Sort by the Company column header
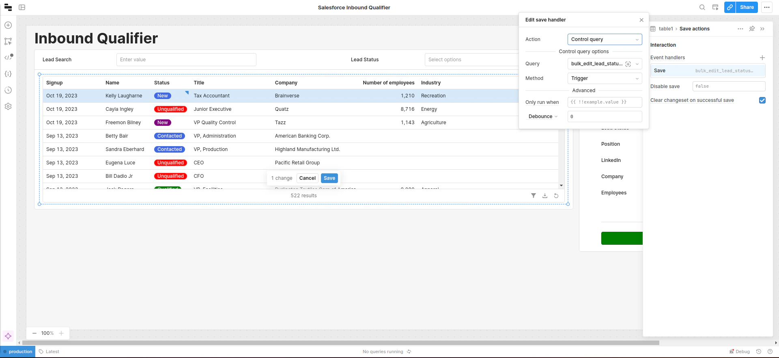 (x=286, y=83)
